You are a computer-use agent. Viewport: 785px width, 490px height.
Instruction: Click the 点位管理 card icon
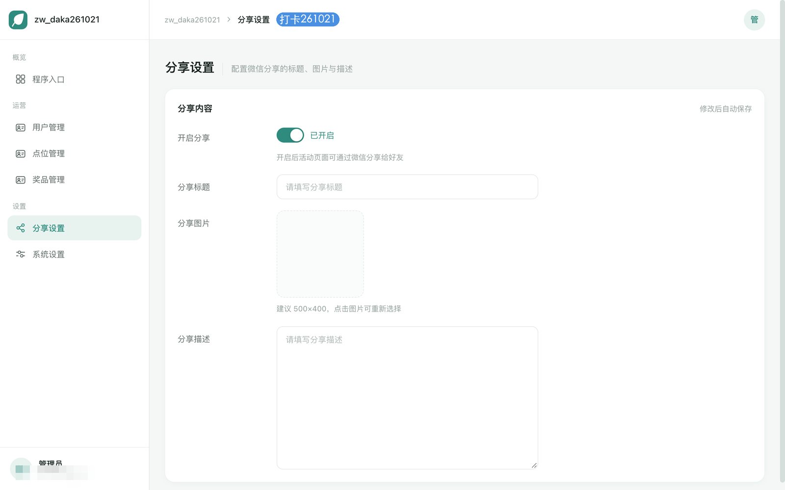(21, 154)
